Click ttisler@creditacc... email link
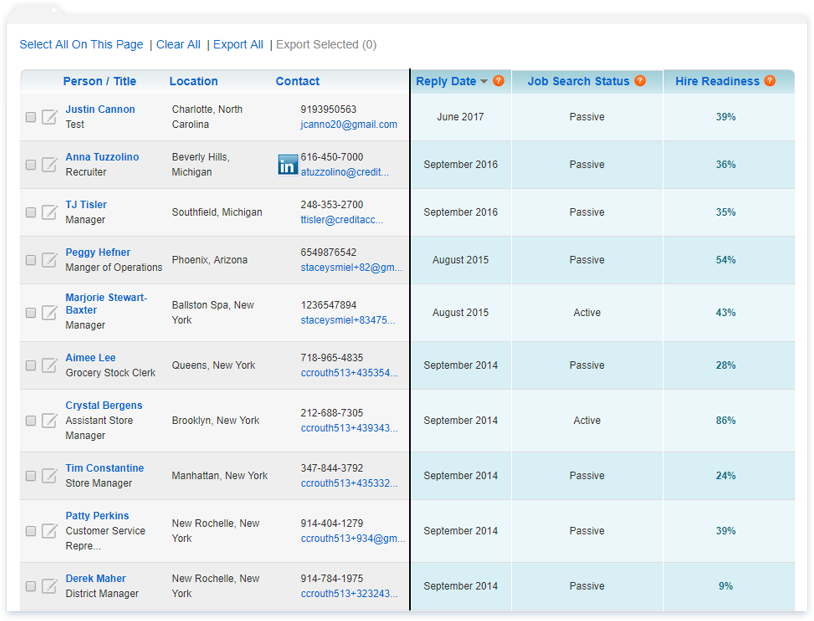This screenshot has height=621, width=814. point(342,220)
